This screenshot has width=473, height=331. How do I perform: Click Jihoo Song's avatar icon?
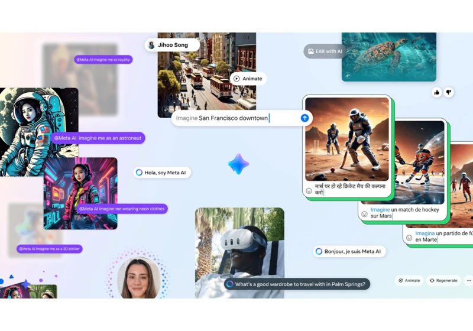151,45
